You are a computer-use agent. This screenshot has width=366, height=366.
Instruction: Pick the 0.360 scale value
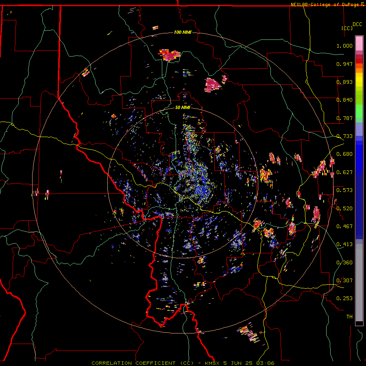click(x=344, y=263)
